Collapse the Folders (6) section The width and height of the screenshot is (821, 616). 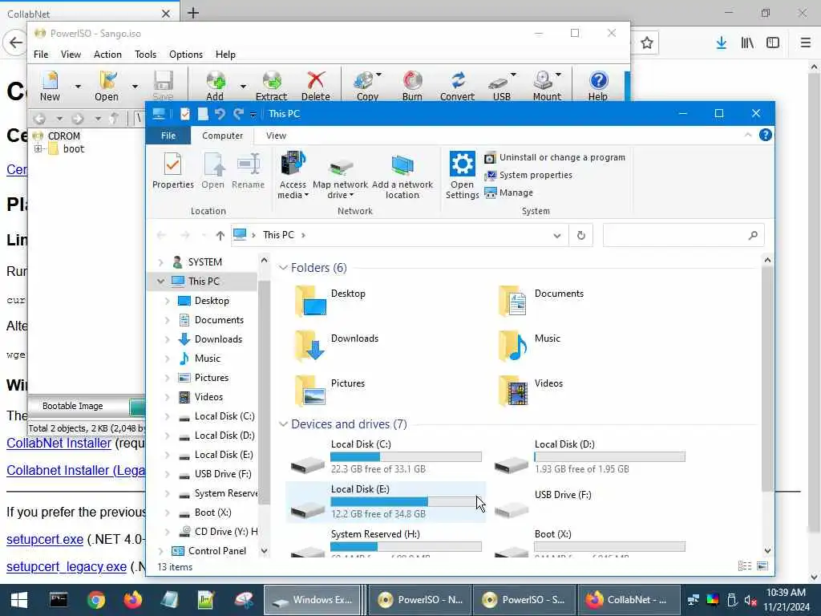[283, 268]
